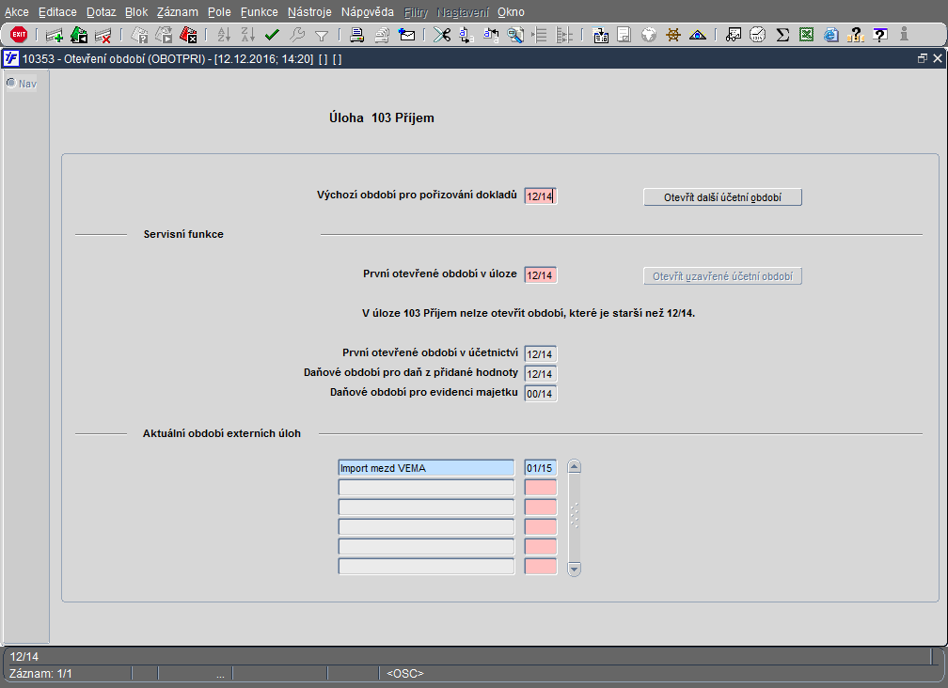Click the question mark with blocks help icon
Viewport: 948px width, 688px height.
pyautogui.click(x=856, y=35)
